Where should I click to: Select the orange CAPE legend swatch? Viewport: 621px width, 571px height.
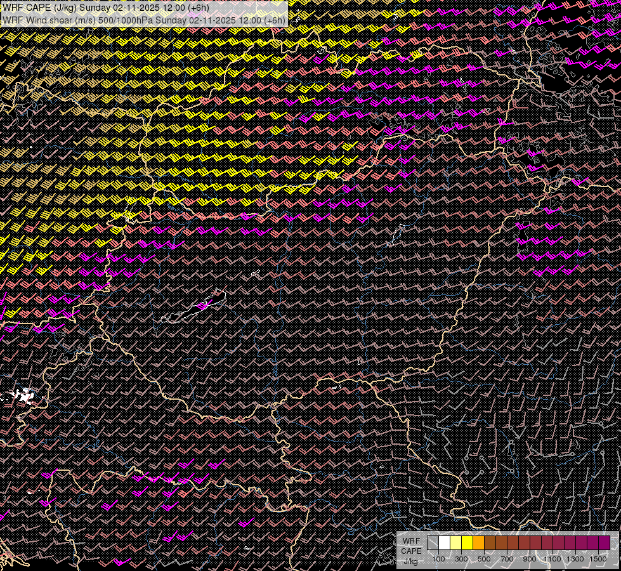click(x=479, y=543)
